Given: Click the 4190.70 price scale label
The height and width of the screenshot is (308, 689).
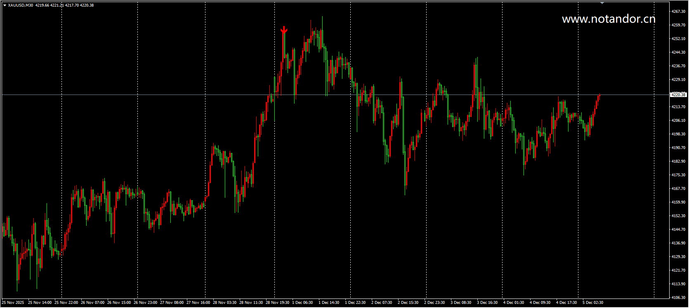Looking at the screenshot, I should coord(678,147).
